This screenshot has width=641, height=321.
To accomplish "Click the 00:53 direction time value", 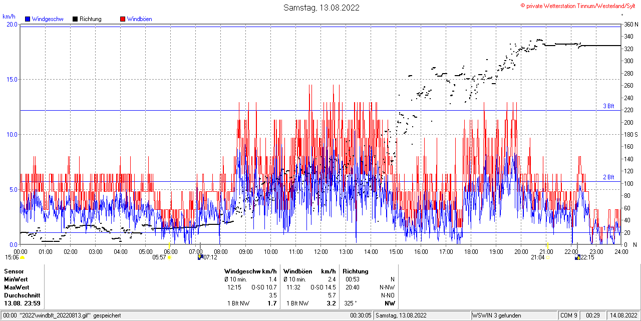I will [x=353, y=279].
